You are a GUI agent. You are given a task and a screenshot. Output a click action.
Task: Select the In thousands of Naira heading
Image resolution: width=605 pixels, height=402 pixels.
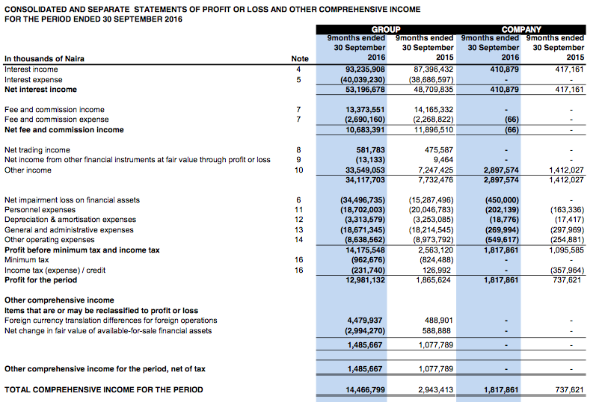tap(44, 58)
